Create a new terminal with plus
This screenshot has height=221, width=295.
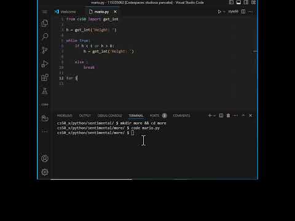tap(210, 115)
